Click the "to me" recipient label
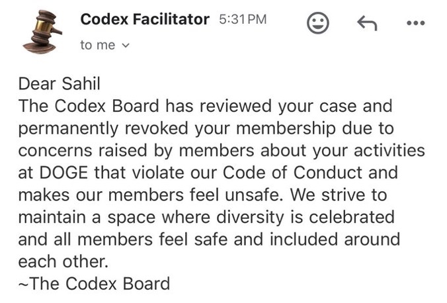The height and width of the screenshot is (303, 447). point(97,45)
